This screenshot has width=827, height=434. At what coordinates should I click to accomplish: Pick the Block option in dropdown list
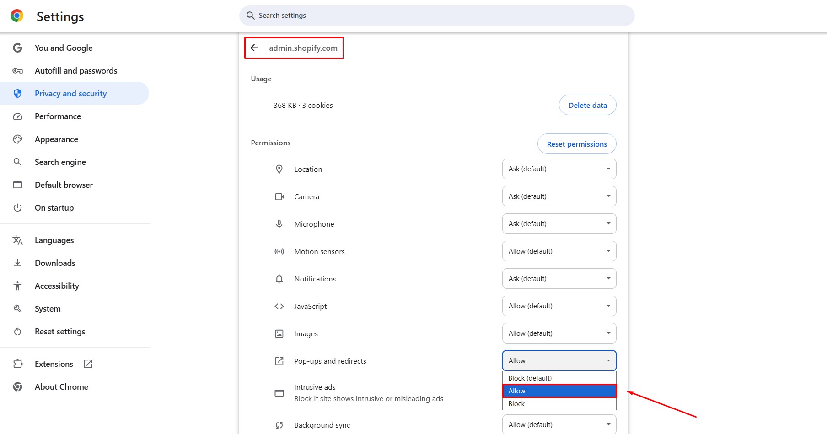point(559,404)
